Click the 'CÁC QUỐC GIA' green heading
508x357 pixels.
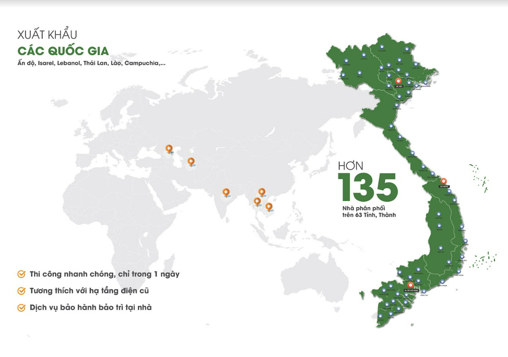click(x=63, y=50)
